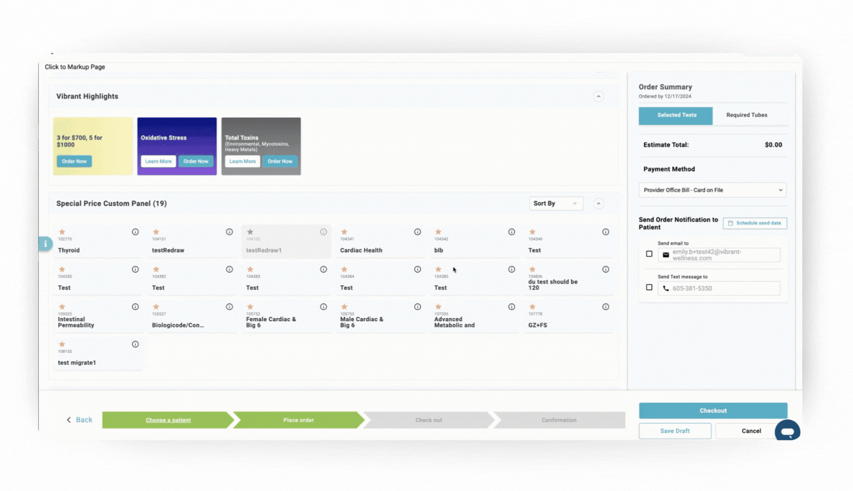The width and height of the screenshot is (853, 491).
Task: Click Order Now on Oxidative Stress
Action: (196, 161)
